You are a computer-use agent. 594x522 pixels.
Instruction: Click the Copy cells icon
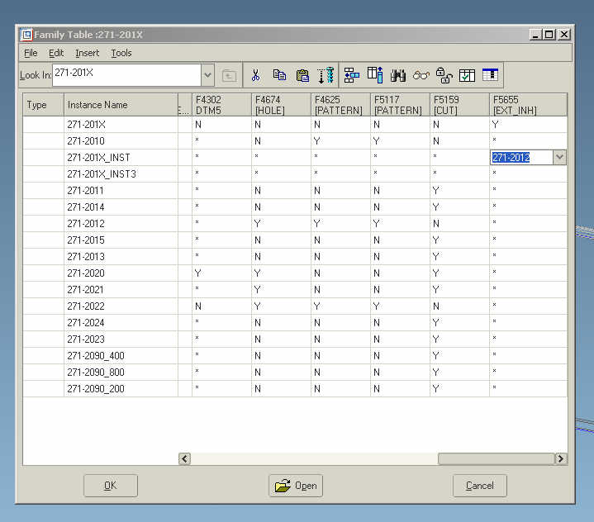(279, 75)
